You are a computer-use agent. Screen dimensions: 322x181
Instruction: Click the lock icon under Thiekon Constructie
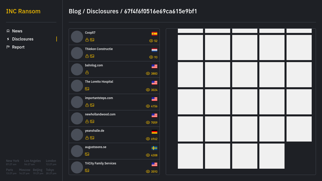coord(87,56)
